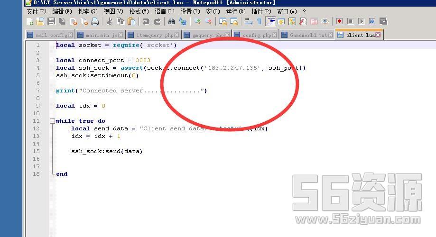Close the mail.config tab

pyautogui.click(x=71, y=35)
